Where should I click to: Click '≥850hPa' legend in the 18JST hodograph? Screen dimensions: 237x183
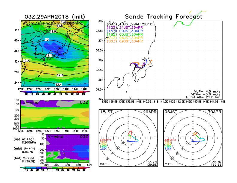(105, 140)
